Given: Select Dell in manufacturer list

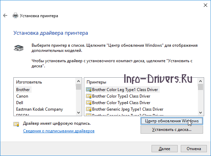Looking at the screenshot, I should 20,103.
